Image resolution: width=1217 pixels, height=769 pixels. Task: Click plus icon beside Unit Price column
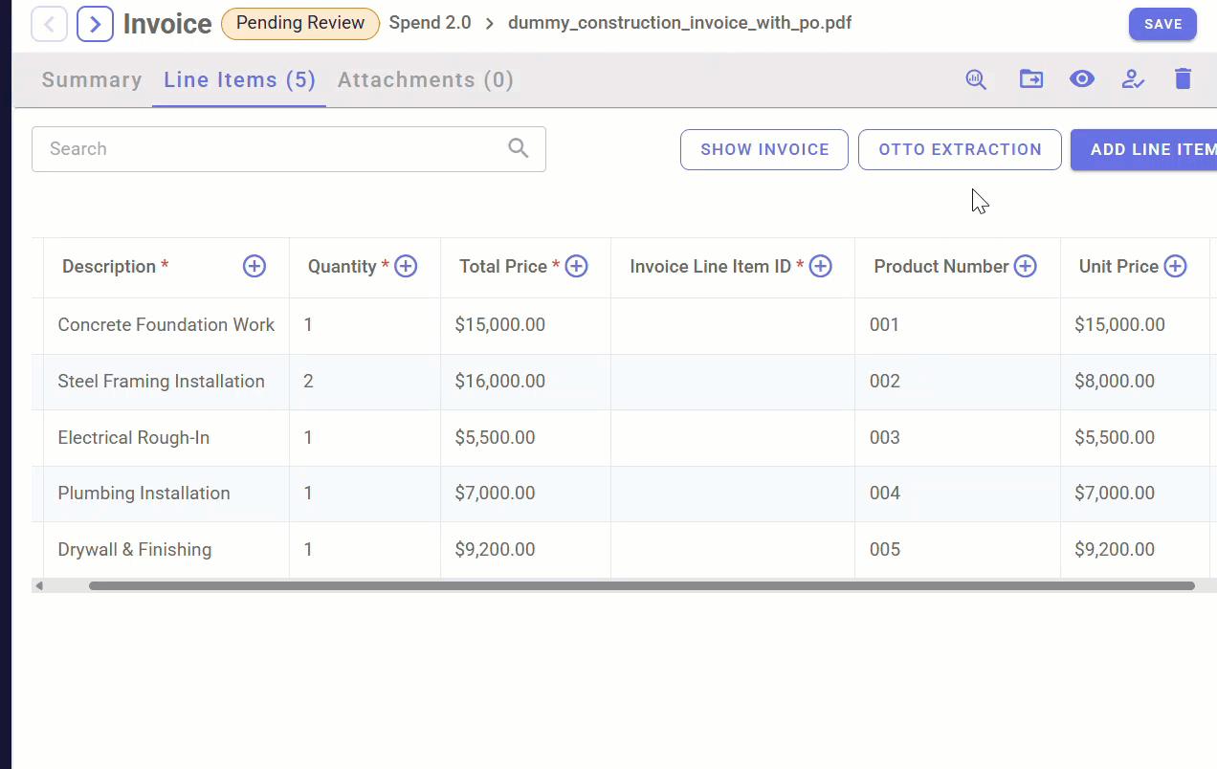(x=1175, y=267)
